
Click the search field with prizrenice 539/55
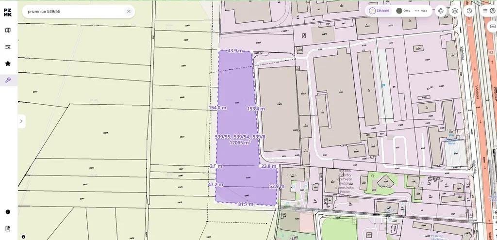[x=73, y=11]
